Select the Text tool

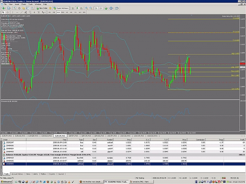coord(34,12)
